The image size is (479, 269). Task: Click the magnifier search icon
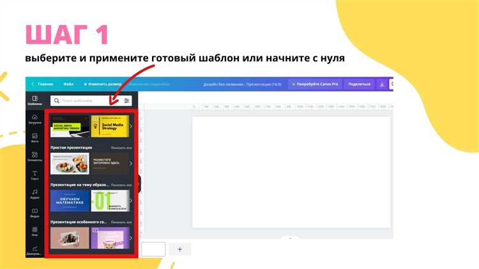[x=56, y=100]
